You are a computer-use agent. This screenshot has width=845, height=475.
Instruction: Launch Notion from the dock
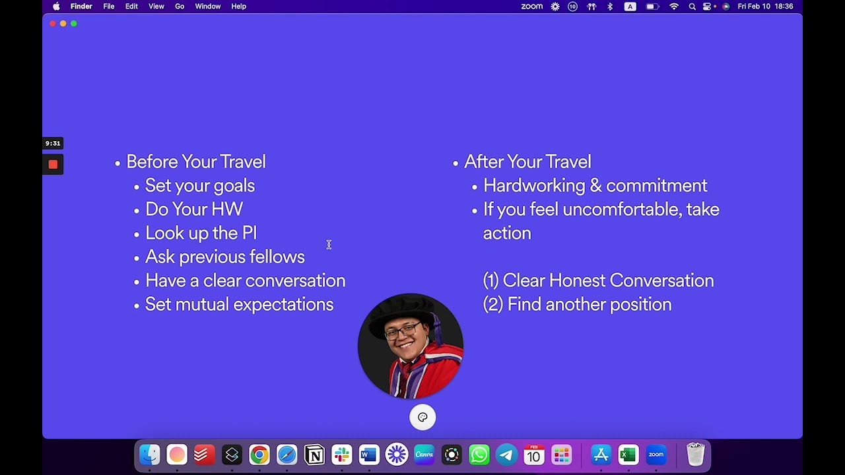[x=314, y=455]
